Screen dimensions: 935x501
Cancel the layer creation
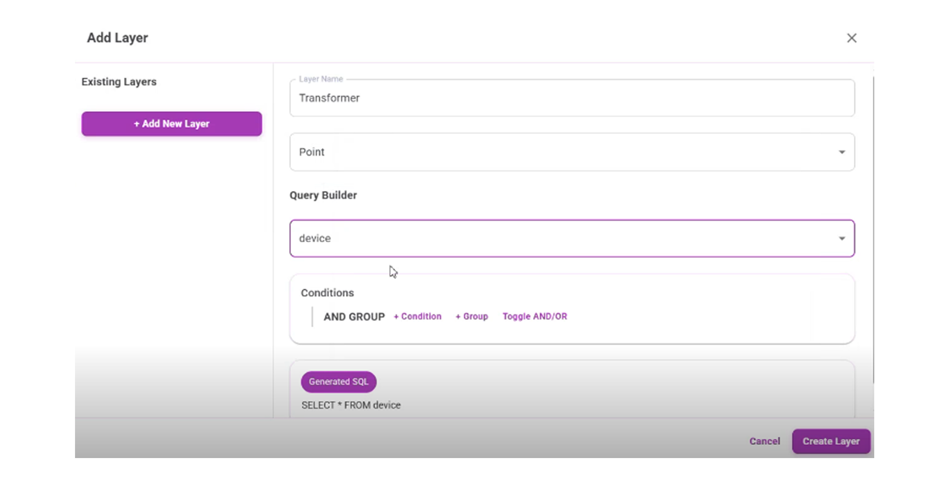click(x=764, y=441)
